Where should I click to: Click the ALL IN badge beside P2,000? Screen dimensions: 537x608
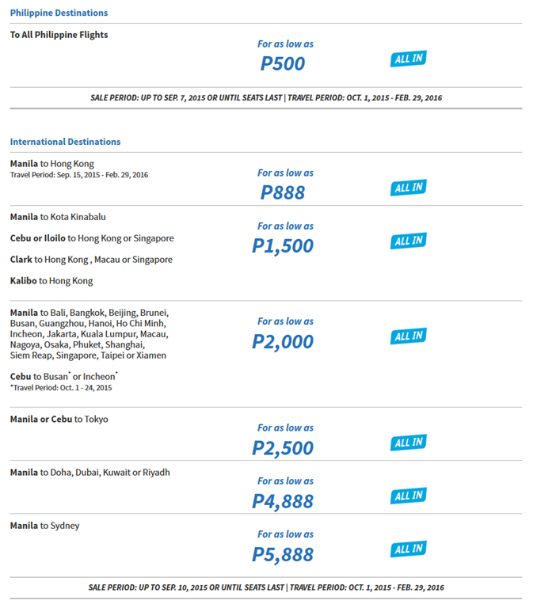[x=408, y=336]
